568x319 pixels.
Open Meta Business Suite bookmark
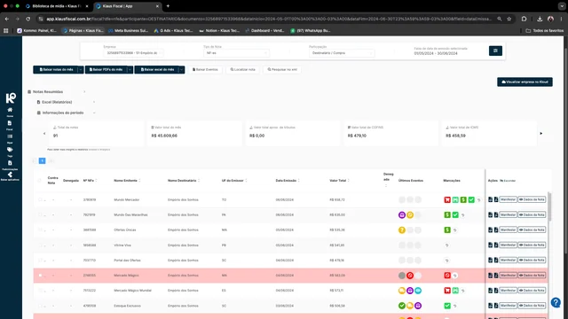(x=128, y=31)
